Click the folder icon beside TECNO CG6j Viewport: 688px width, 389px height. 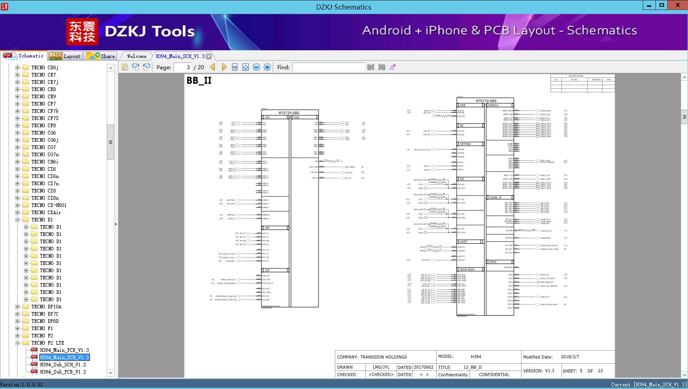[26, 140]
